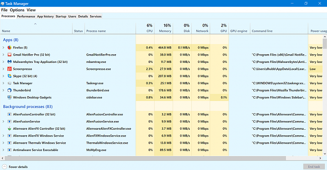This screenshot has height=170, width=327.
Task: Expand the Malwarebytes Tray Application entry
Action: [3, 62]
